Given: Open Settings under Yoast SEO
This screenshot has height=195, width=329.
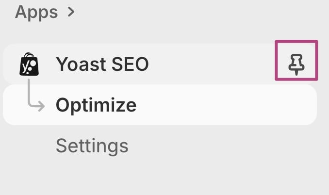Looking at the screenshot, I should (92, 145).
